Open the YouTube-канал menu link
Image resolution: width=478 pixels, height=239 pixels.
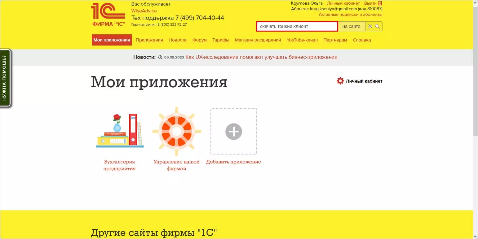coord(302,40)
